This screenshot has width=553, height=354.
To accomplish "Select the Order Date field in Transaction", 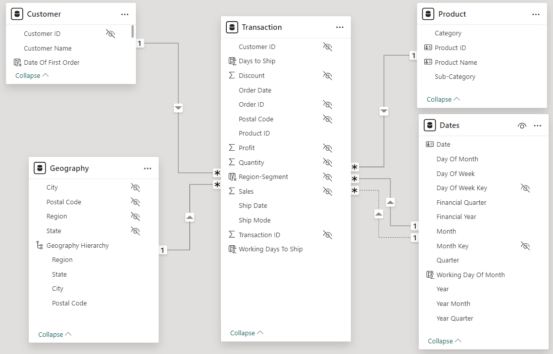I will [x=255, y=90].
